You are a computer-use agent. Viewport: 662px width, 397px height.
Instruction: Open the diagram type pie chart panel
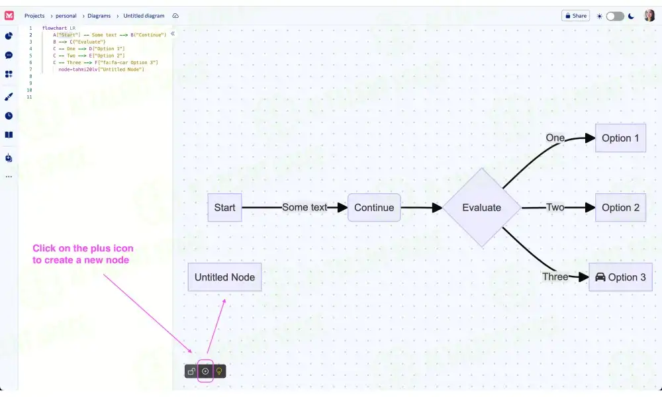click(x=8, y=36)
